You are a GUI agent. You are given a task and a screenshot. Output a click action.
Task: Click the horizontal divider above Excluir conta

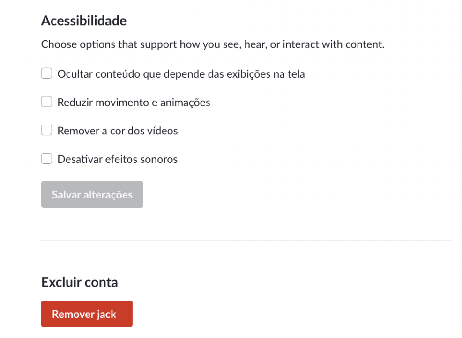point(246,241)
